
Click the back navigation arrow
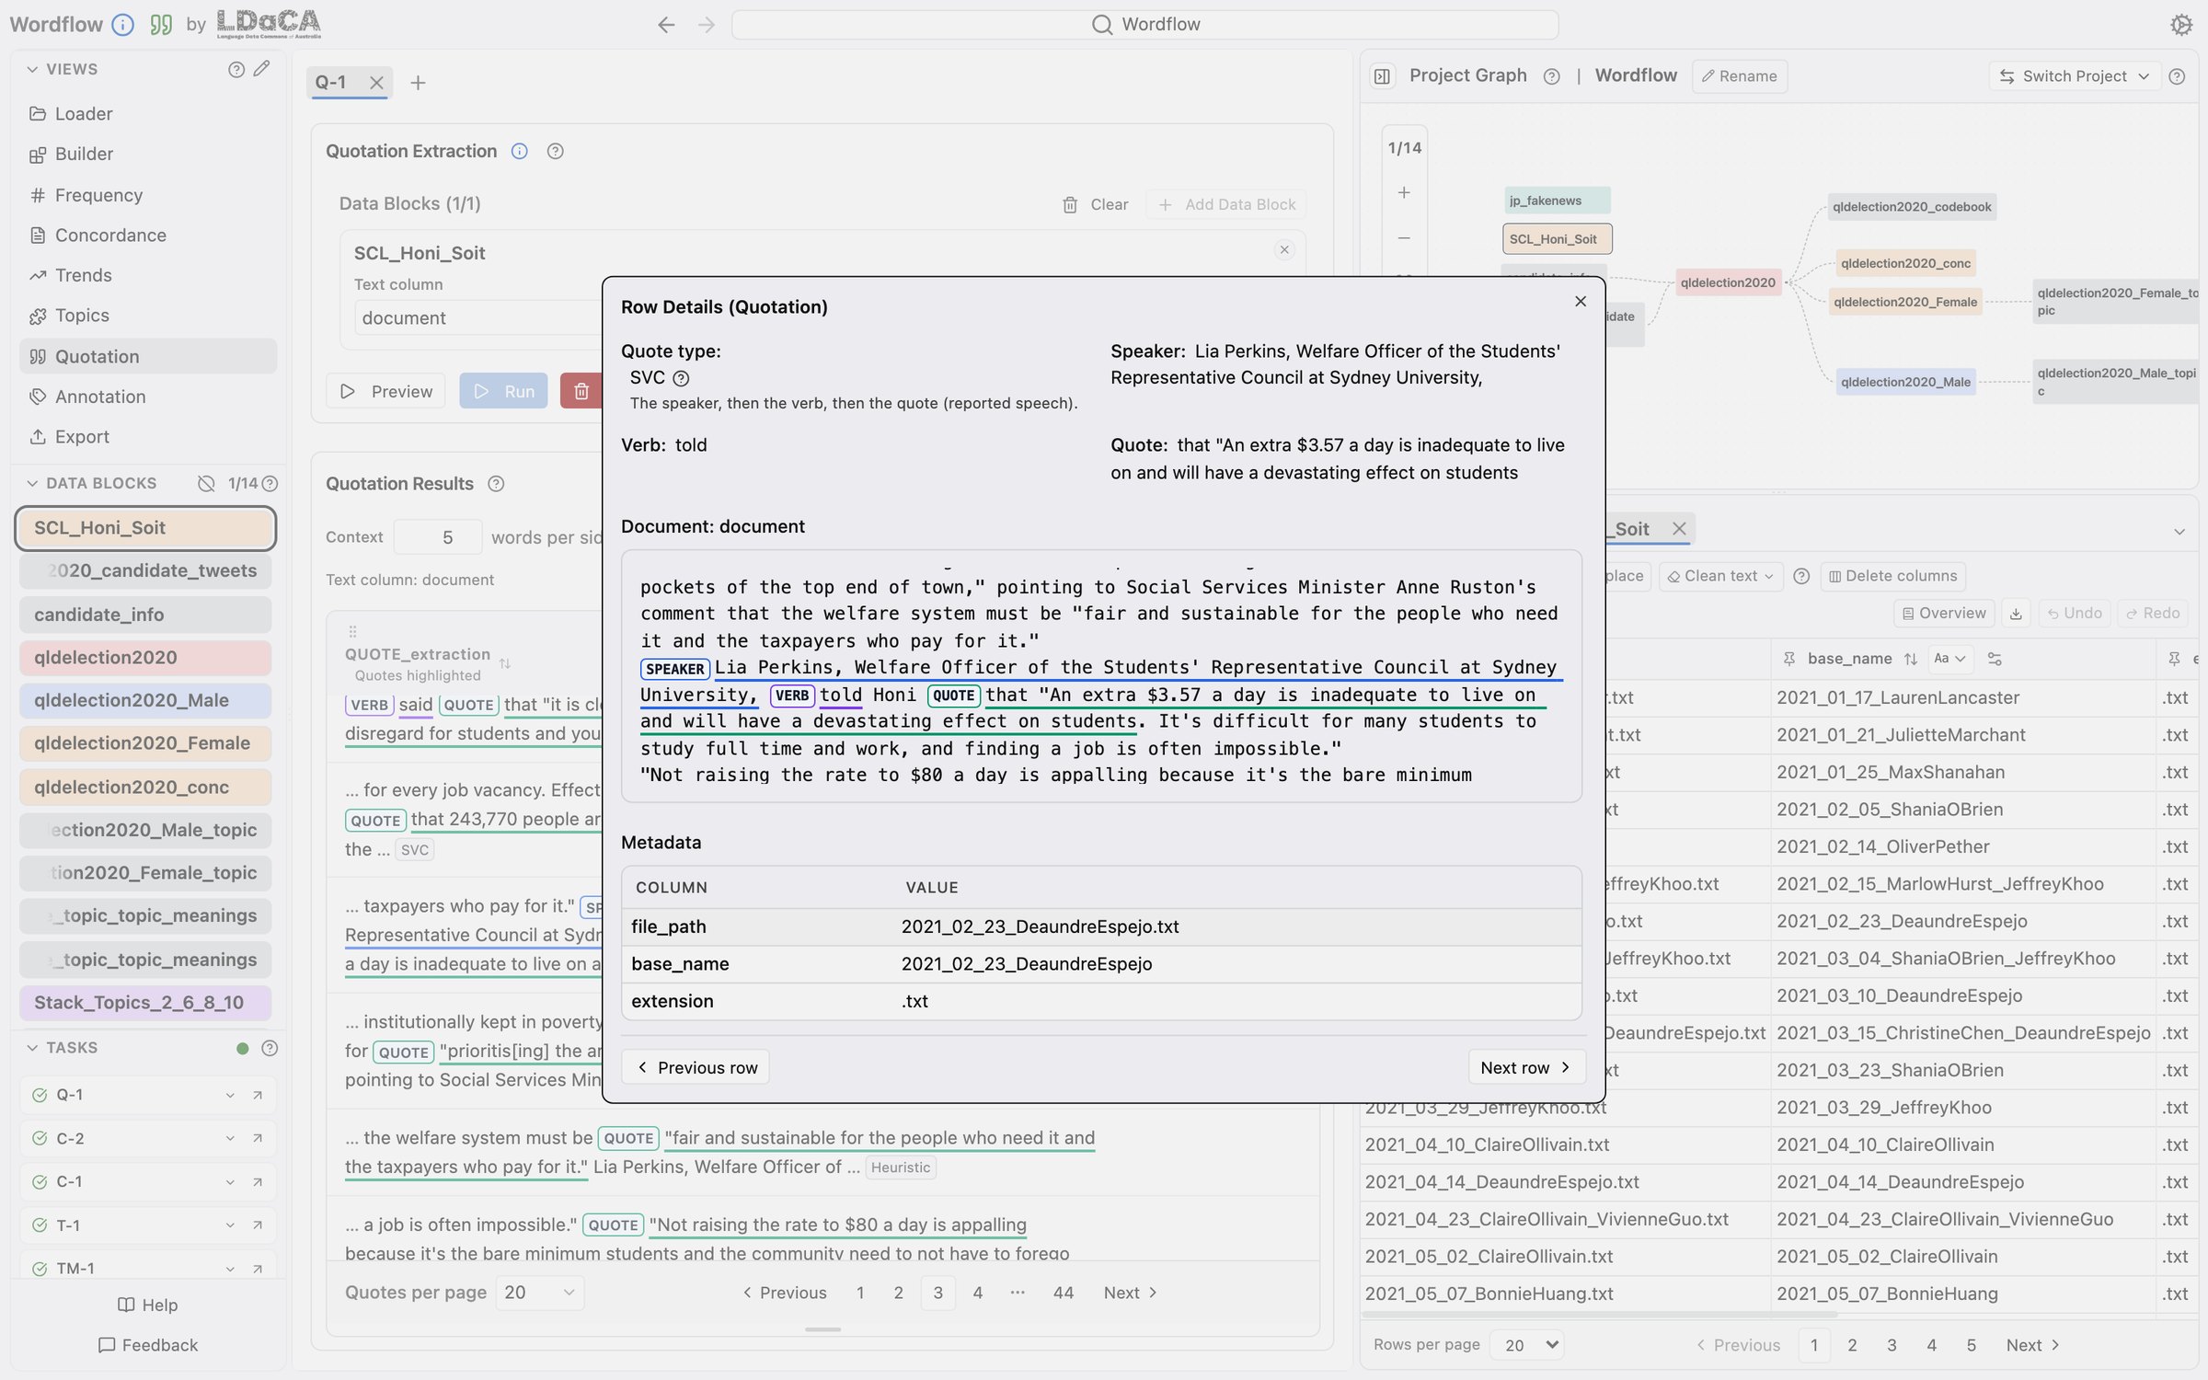tap(666, 25)
